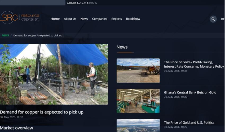This screenshot has height=132, width=225.
Task: Open the Reports menu item
Action: (117, 19)
